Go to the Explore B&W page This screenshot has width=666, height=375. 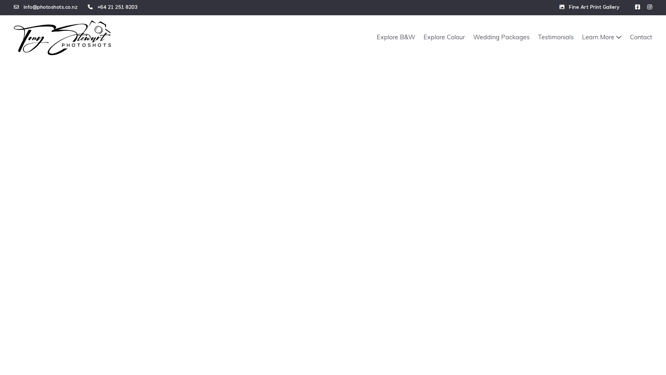click(396, 37)
